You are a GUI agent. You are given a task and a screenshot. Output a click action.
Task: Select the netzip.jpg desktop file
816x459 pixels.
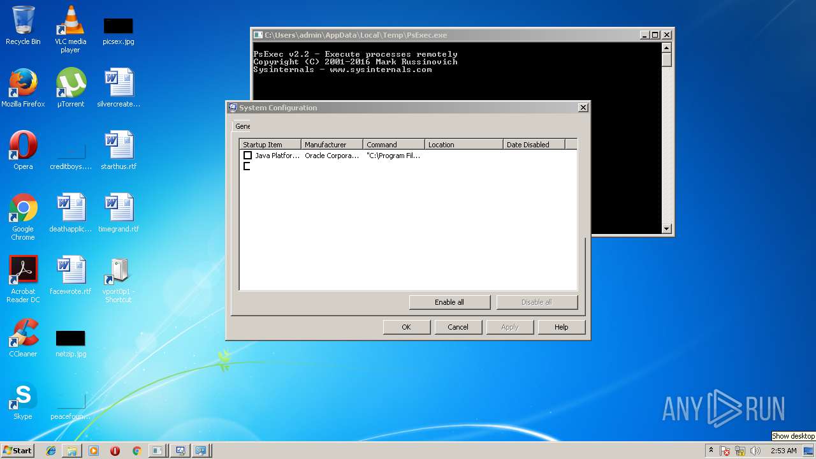tap(70, 343)
